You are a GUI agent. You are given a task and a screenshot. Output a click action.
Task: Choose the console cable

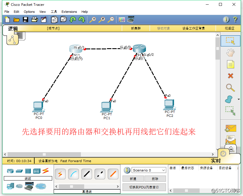(x=74, y=174)
